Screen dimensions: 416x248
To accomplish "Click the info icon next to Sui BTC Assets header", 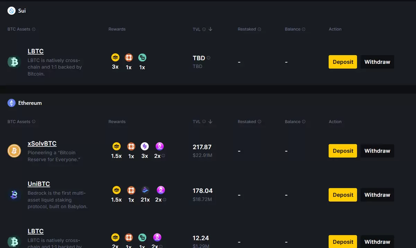I will [x=34, y=29].
